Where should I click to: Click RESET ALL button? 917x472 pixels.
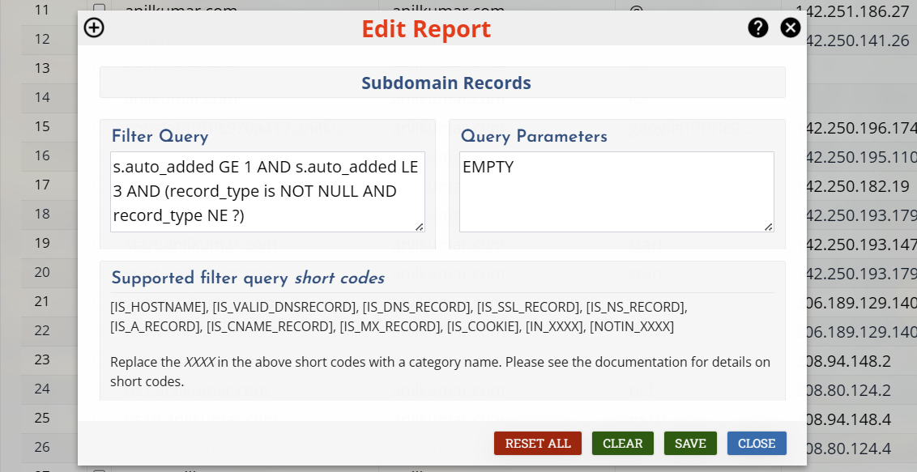[x=537, y=444]
